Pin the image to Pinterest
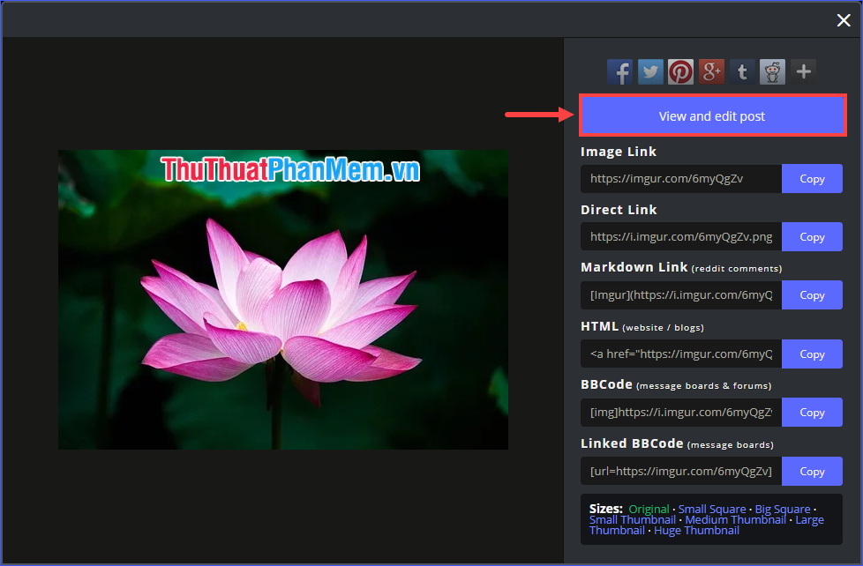This screenshot has height=566, width=863. tap(680, 71)
